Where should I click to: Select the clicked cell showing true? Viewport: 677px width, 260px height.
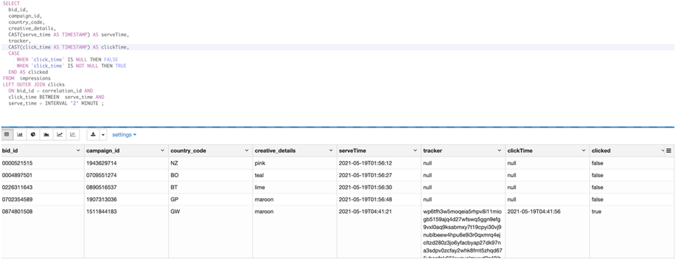(x=631, y=232)
